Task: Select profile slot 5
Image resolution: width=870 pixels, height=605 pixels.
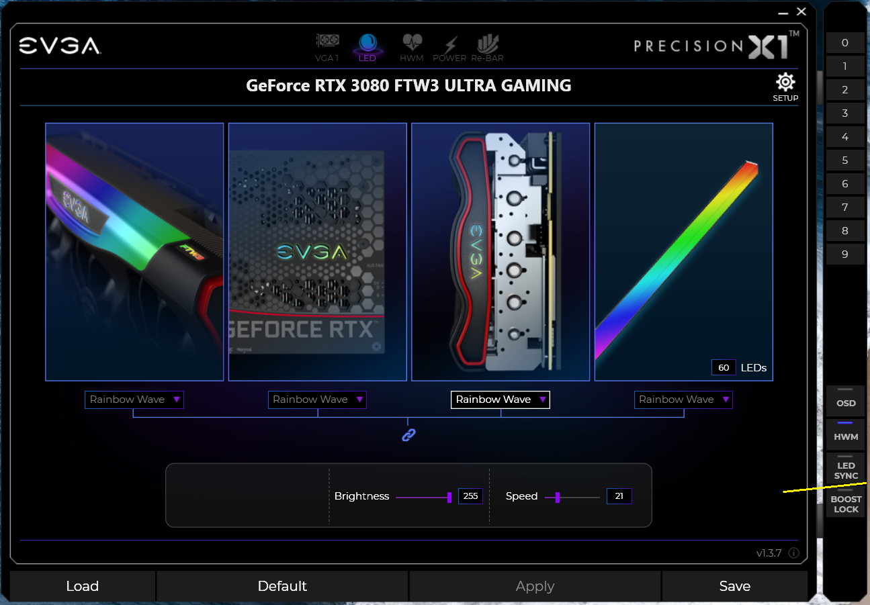Action: [845, 160]
